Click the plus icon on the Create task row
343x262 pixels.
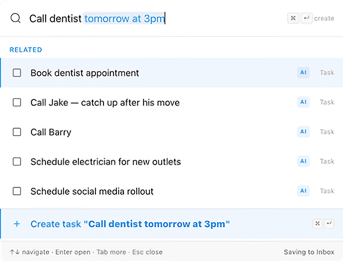click(x=16, y=224)
